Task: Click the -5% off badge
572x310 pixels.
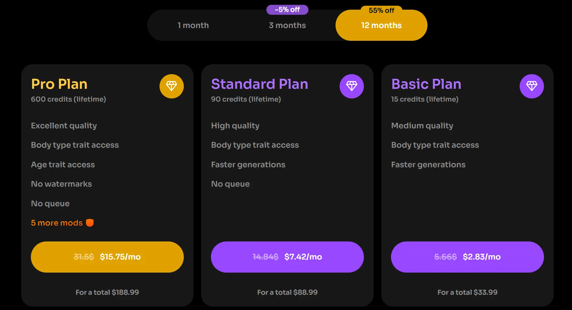Action: tap(287, 10)
